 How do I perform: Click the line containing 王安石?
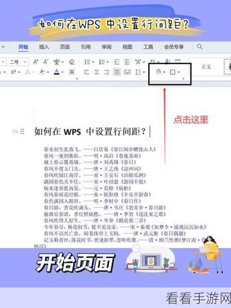95,175
